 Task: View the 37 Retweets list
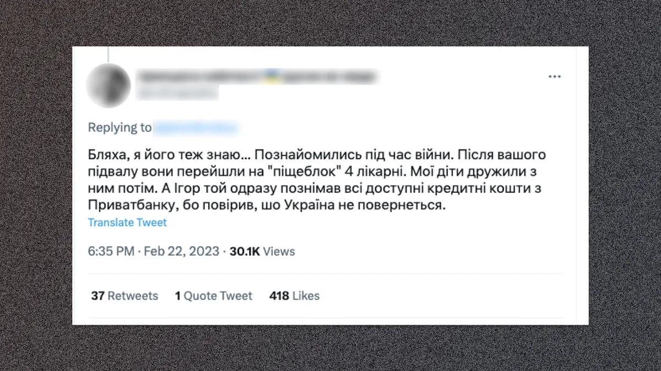124,296
